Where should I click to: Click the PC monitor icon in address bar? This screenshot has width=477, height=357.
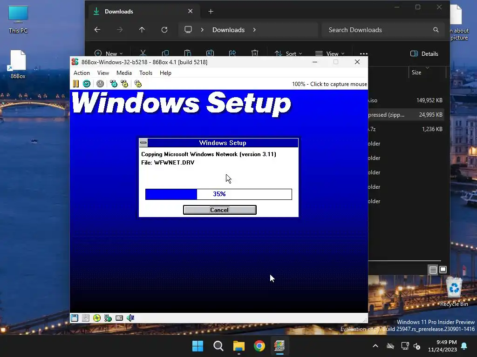click(x=188, y=30)
